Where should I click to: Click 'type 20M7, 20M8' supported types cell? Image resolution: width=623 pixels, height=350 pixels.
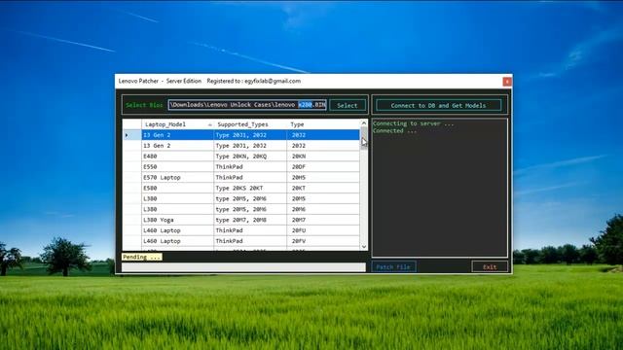point(250,220)
